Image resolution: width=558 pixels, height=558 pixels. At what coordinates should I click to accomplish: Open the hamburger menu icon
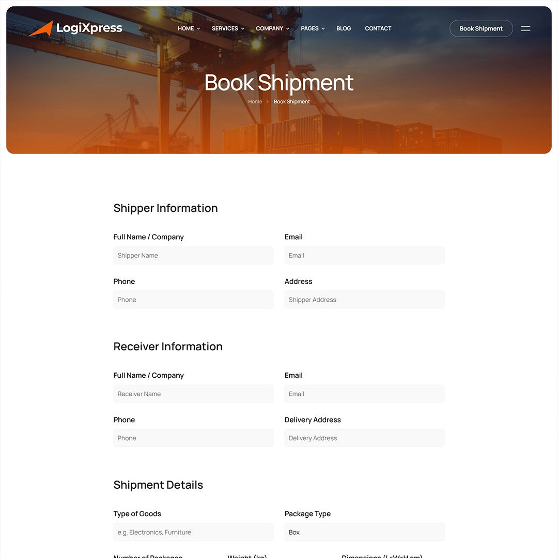coord(525,28)
